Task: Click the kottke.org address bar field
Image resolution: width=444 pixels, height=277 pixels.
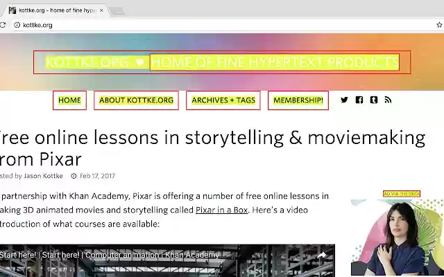Action: pos(223,25)
